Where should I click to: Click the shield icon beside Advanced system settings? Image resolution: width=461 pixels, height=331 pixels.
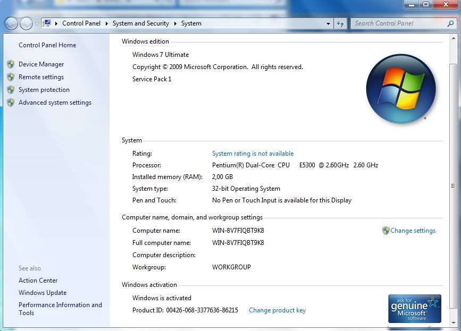pos(11,103)
